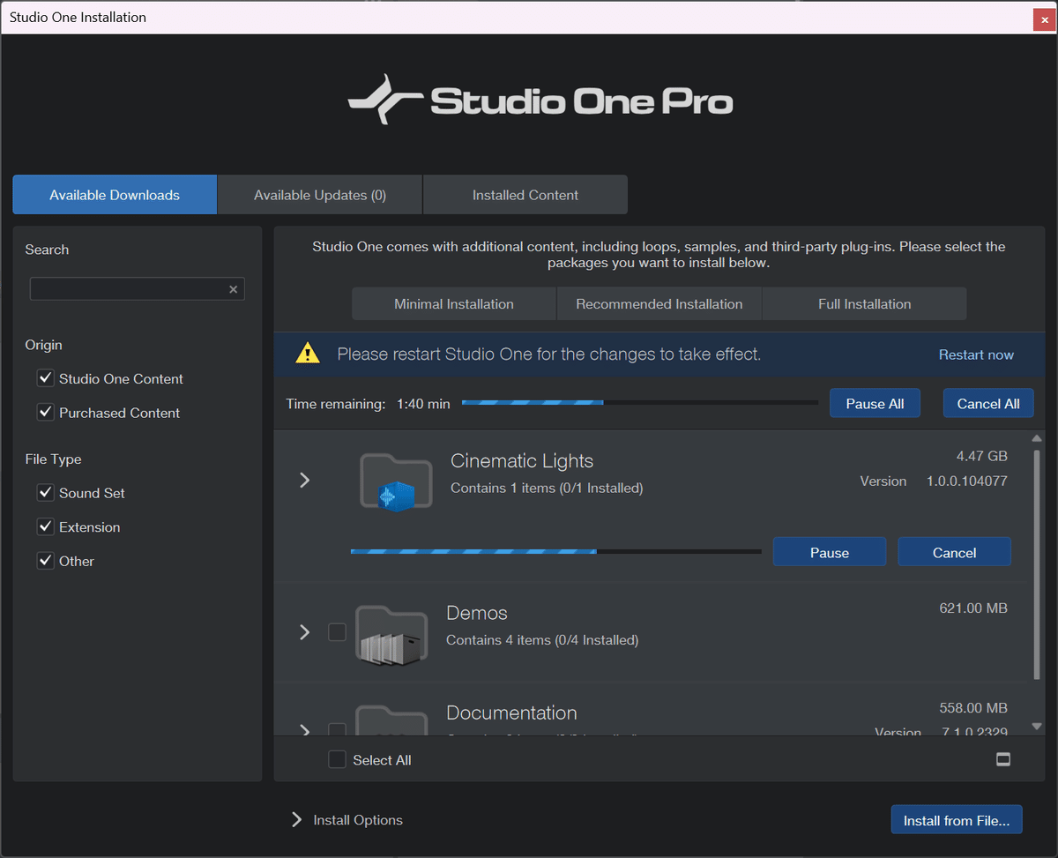
Task: Click the package list vertical scrollbar
Action: tap(1037, 564)
